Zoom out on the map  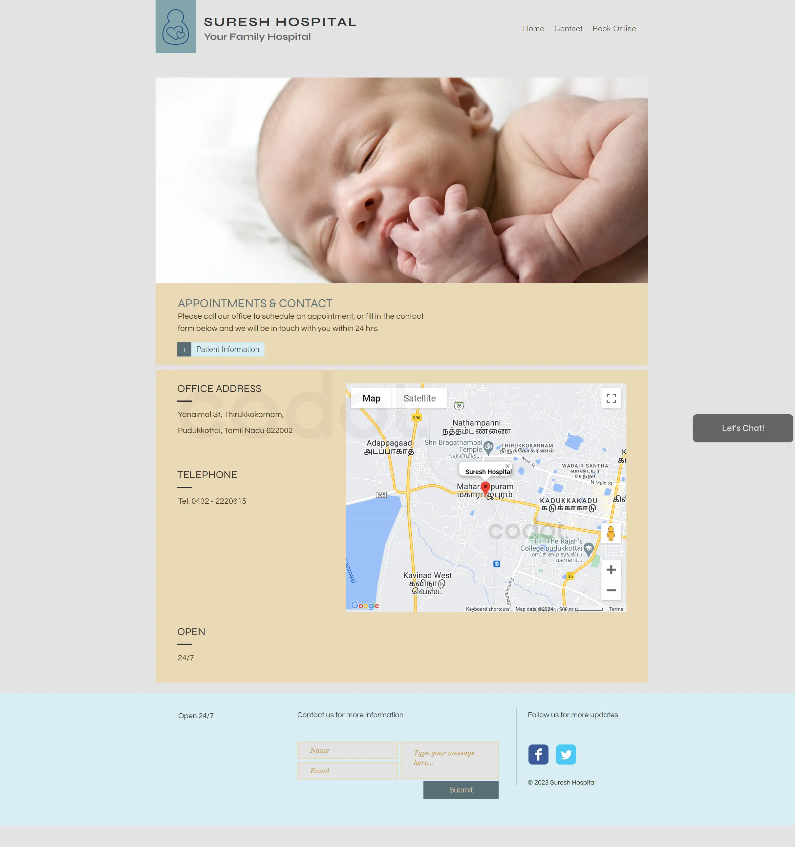(x=611, y=590)
